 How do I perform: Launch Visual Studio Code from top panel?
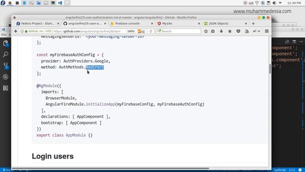60,3
